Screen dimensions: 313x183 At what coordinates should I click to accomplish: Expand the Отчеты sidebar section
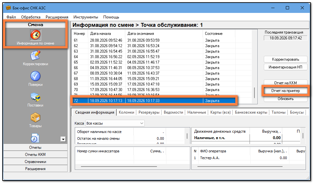[35, 147]
